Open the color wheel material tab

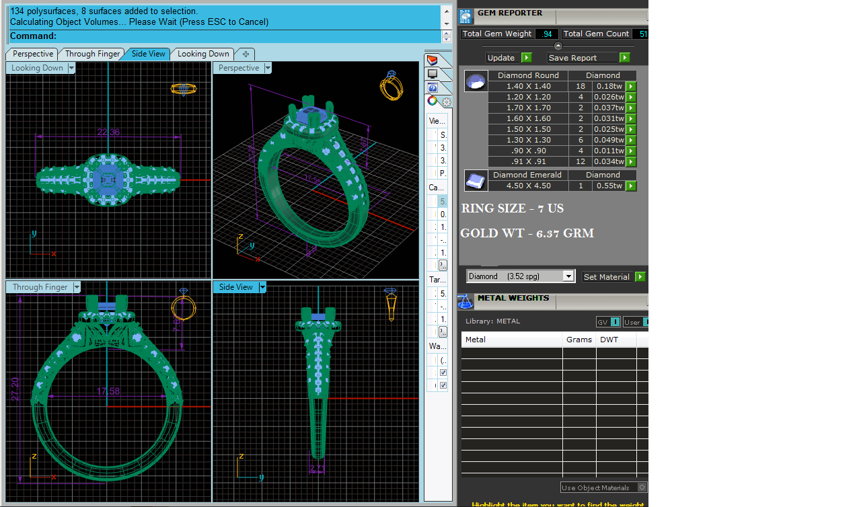tap(433, 102)
